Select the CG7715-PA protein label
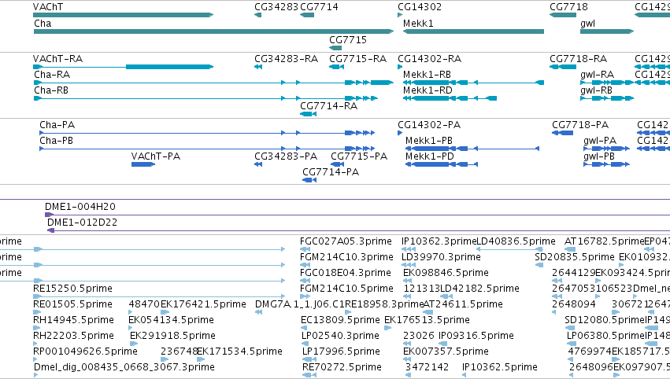 point(359,156)
